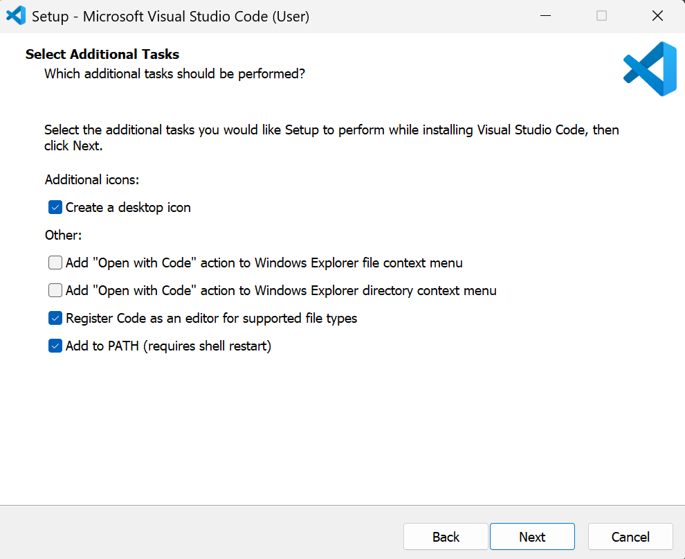Click VS Code icon in title bar
685x559 pixels.
(x=16, y=16)
